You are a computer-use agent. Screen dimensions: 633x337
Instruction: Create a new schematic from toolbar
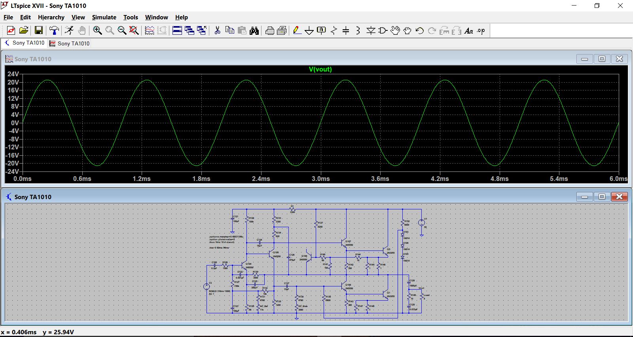click(11, 30)
